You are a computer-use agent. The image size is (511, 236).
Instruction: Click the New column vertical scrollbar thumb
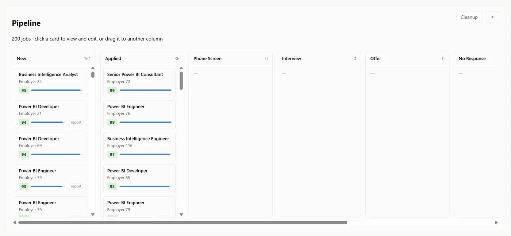pyautogui.click(x=93, y=75)
